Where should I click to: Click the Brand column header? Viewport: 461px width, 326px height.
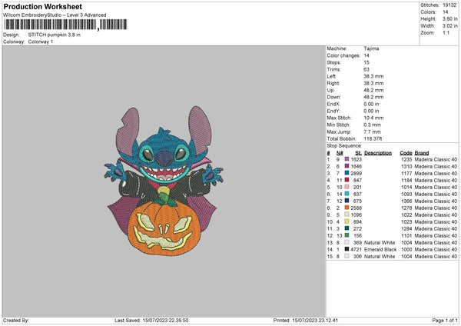pyautogui.click(x=422, y=152)
